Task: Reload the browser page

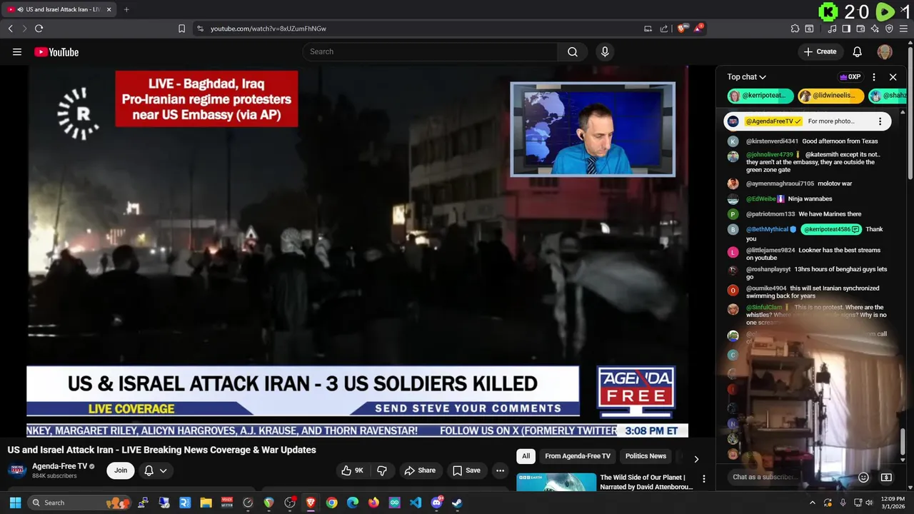Action: pos(39,29)
